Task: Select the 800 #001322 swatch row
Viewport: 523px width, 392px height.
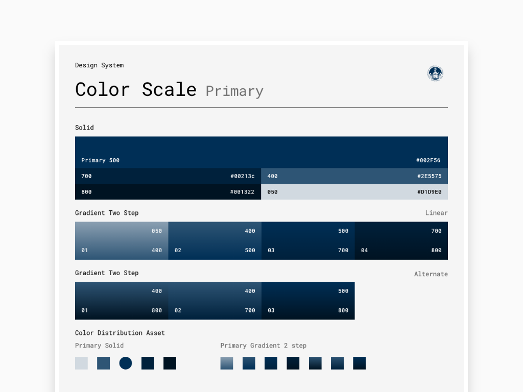Action: 168,192
